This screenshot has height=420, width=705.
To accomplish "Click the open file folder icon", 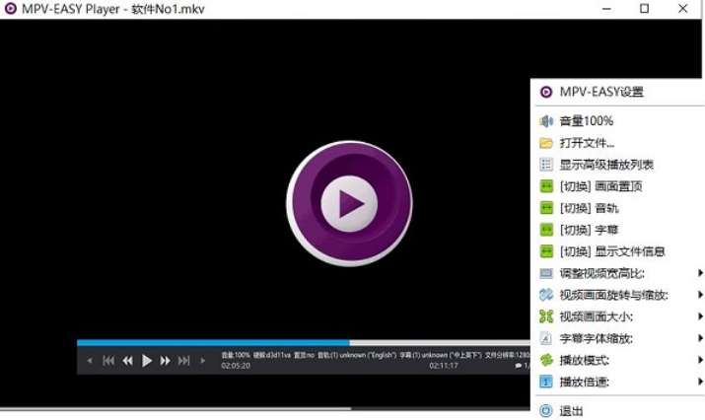I will tap(546, 143).
